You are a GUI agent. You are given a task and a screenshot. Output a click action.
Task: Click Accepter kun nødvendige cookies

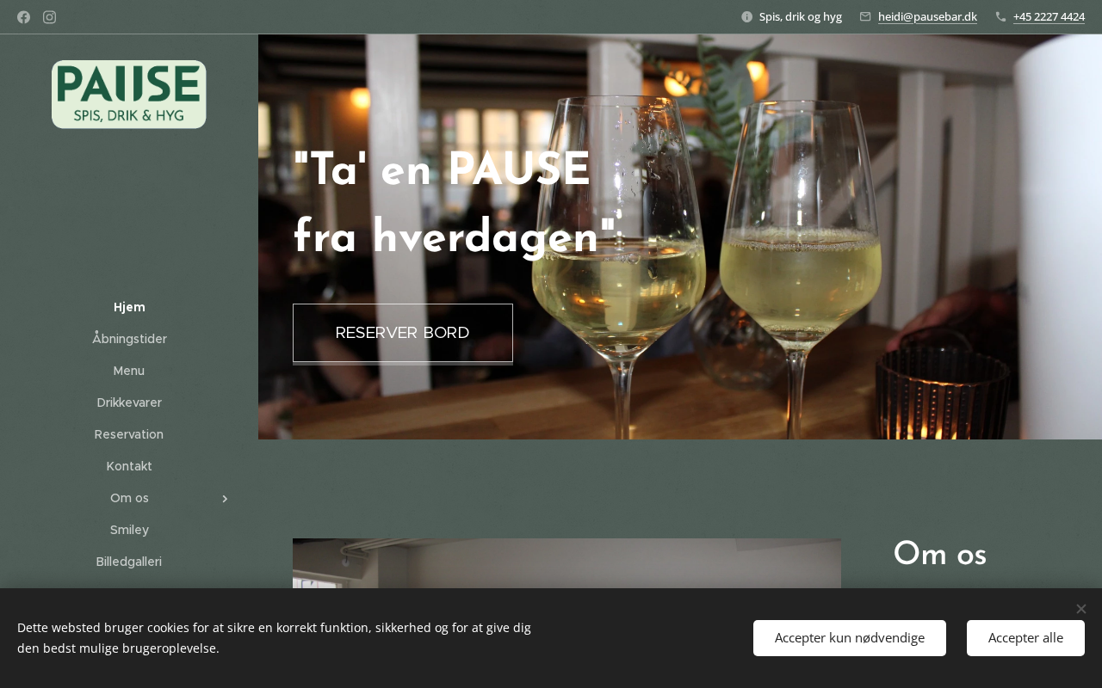[850, 638]
